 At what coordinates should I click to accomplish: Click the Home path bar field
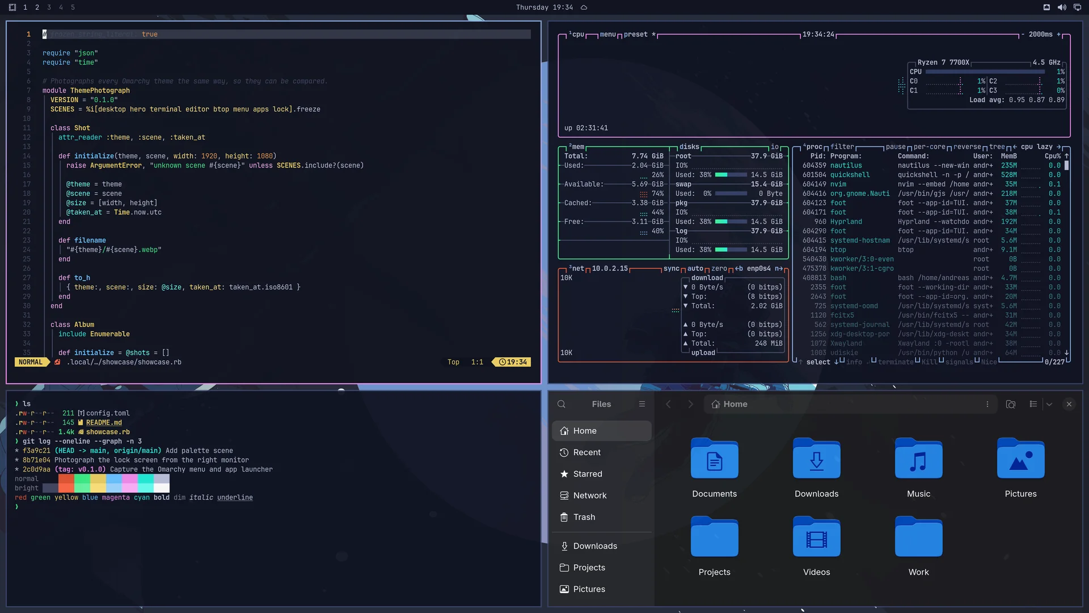[x=850, y=404]
